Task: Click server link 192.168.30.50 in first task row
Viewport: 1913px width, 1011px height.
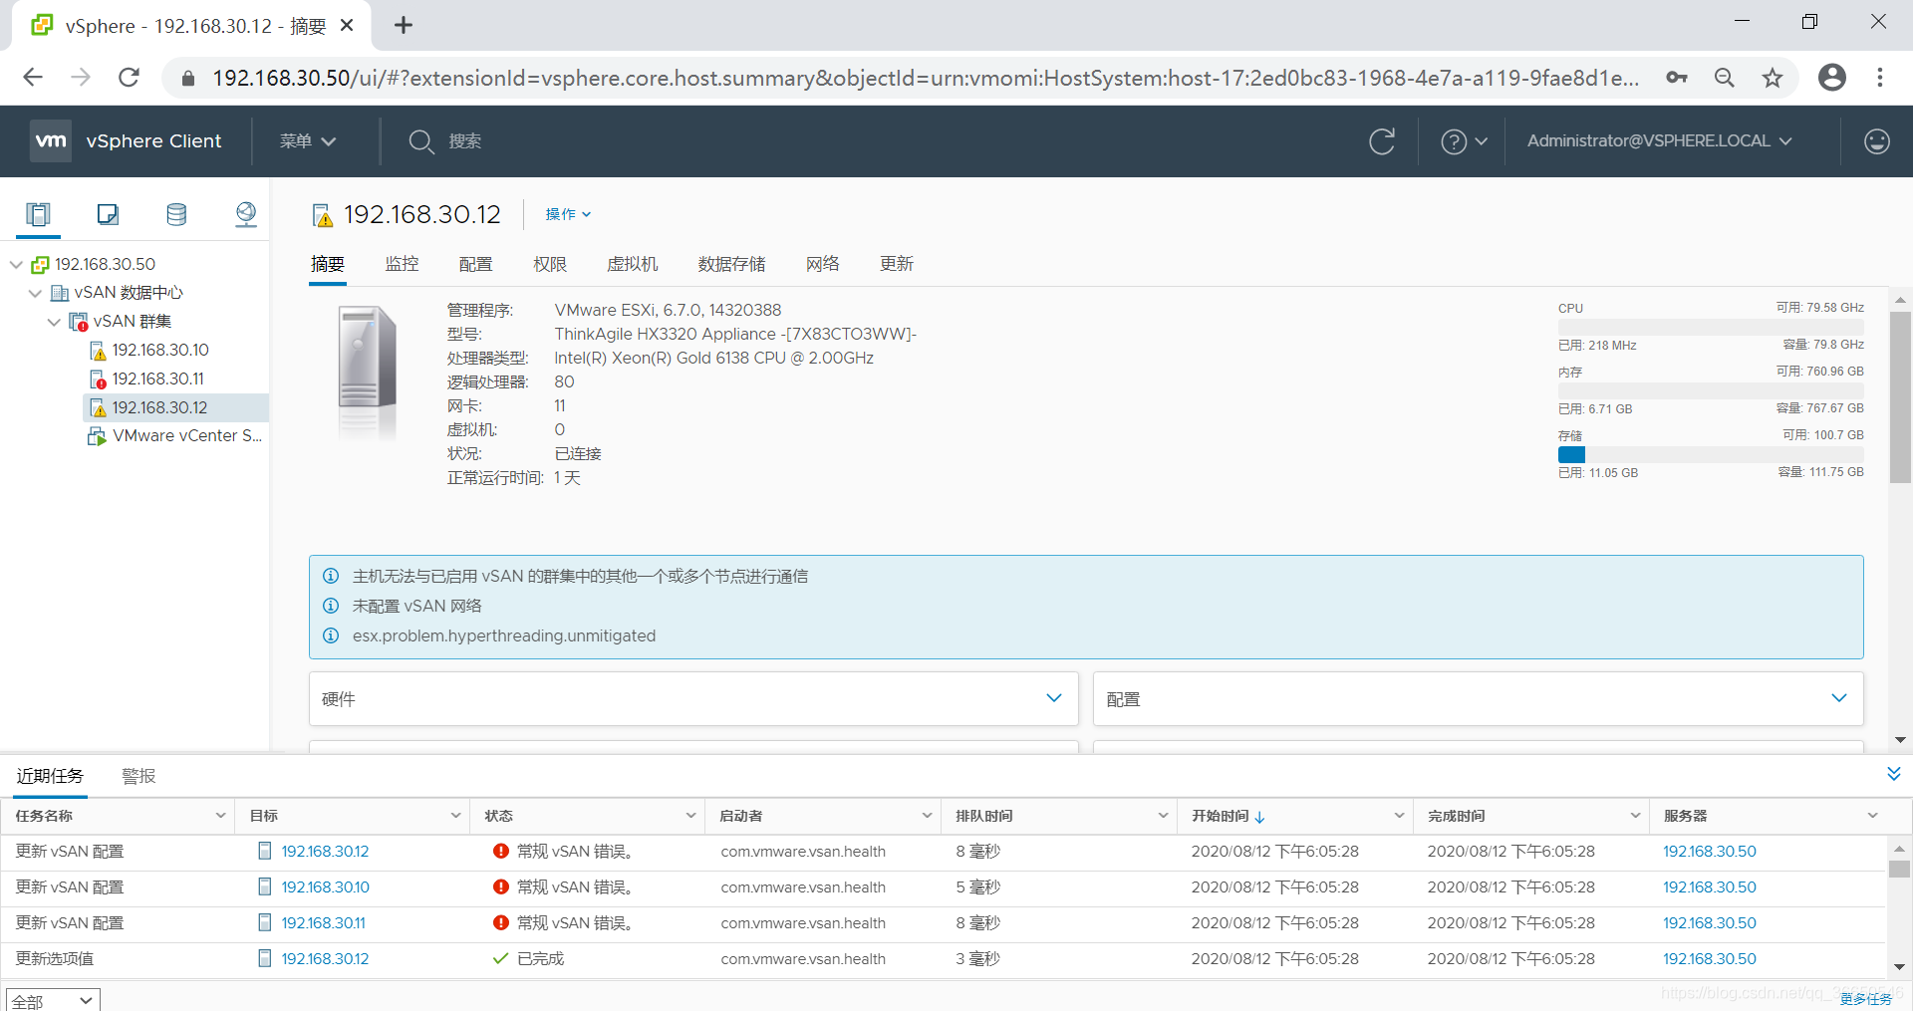Action: (x=1710, y=851)
